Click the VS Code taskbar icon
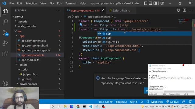 tap(90, 106)
